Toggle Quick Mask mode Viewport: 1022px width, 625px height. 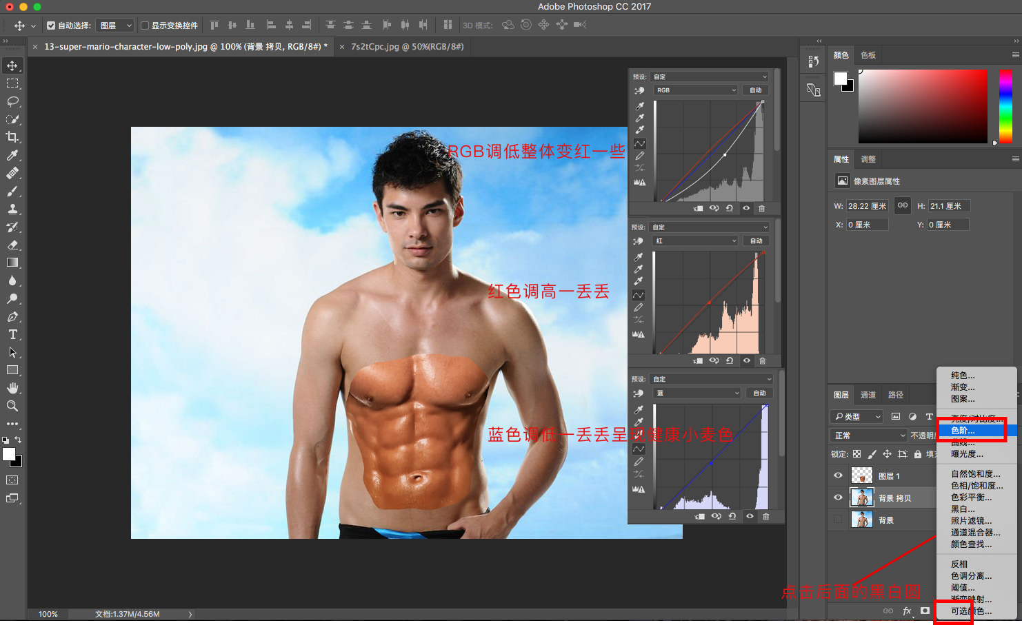pyautogui.click(x=12, y=480)
